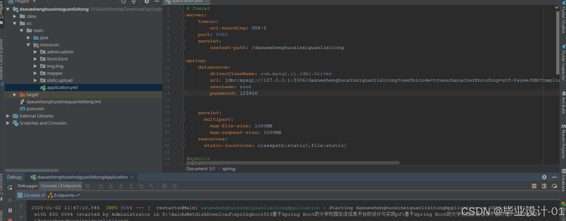
Task: Close the daxueshenghuoxinxiguanlixitongApplication debug tab
Action: pyautogui.click(x=132, y=177)
